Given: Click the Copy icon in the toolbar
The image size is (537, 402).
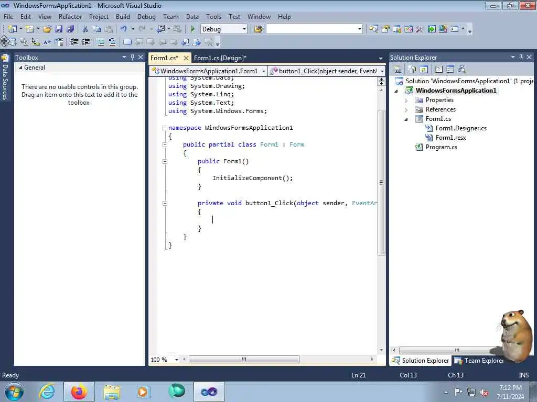Looking at the screenshot, I should pyautogui.click(x=97, y=29).
